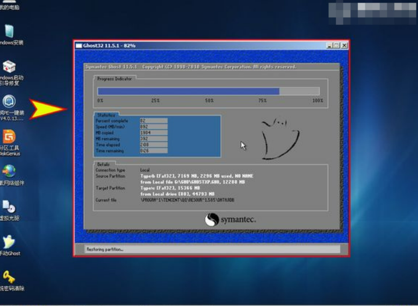Screen dimensions: 418x306
Task: Minimize the Ghost32 window
Action: coord(329,46)
